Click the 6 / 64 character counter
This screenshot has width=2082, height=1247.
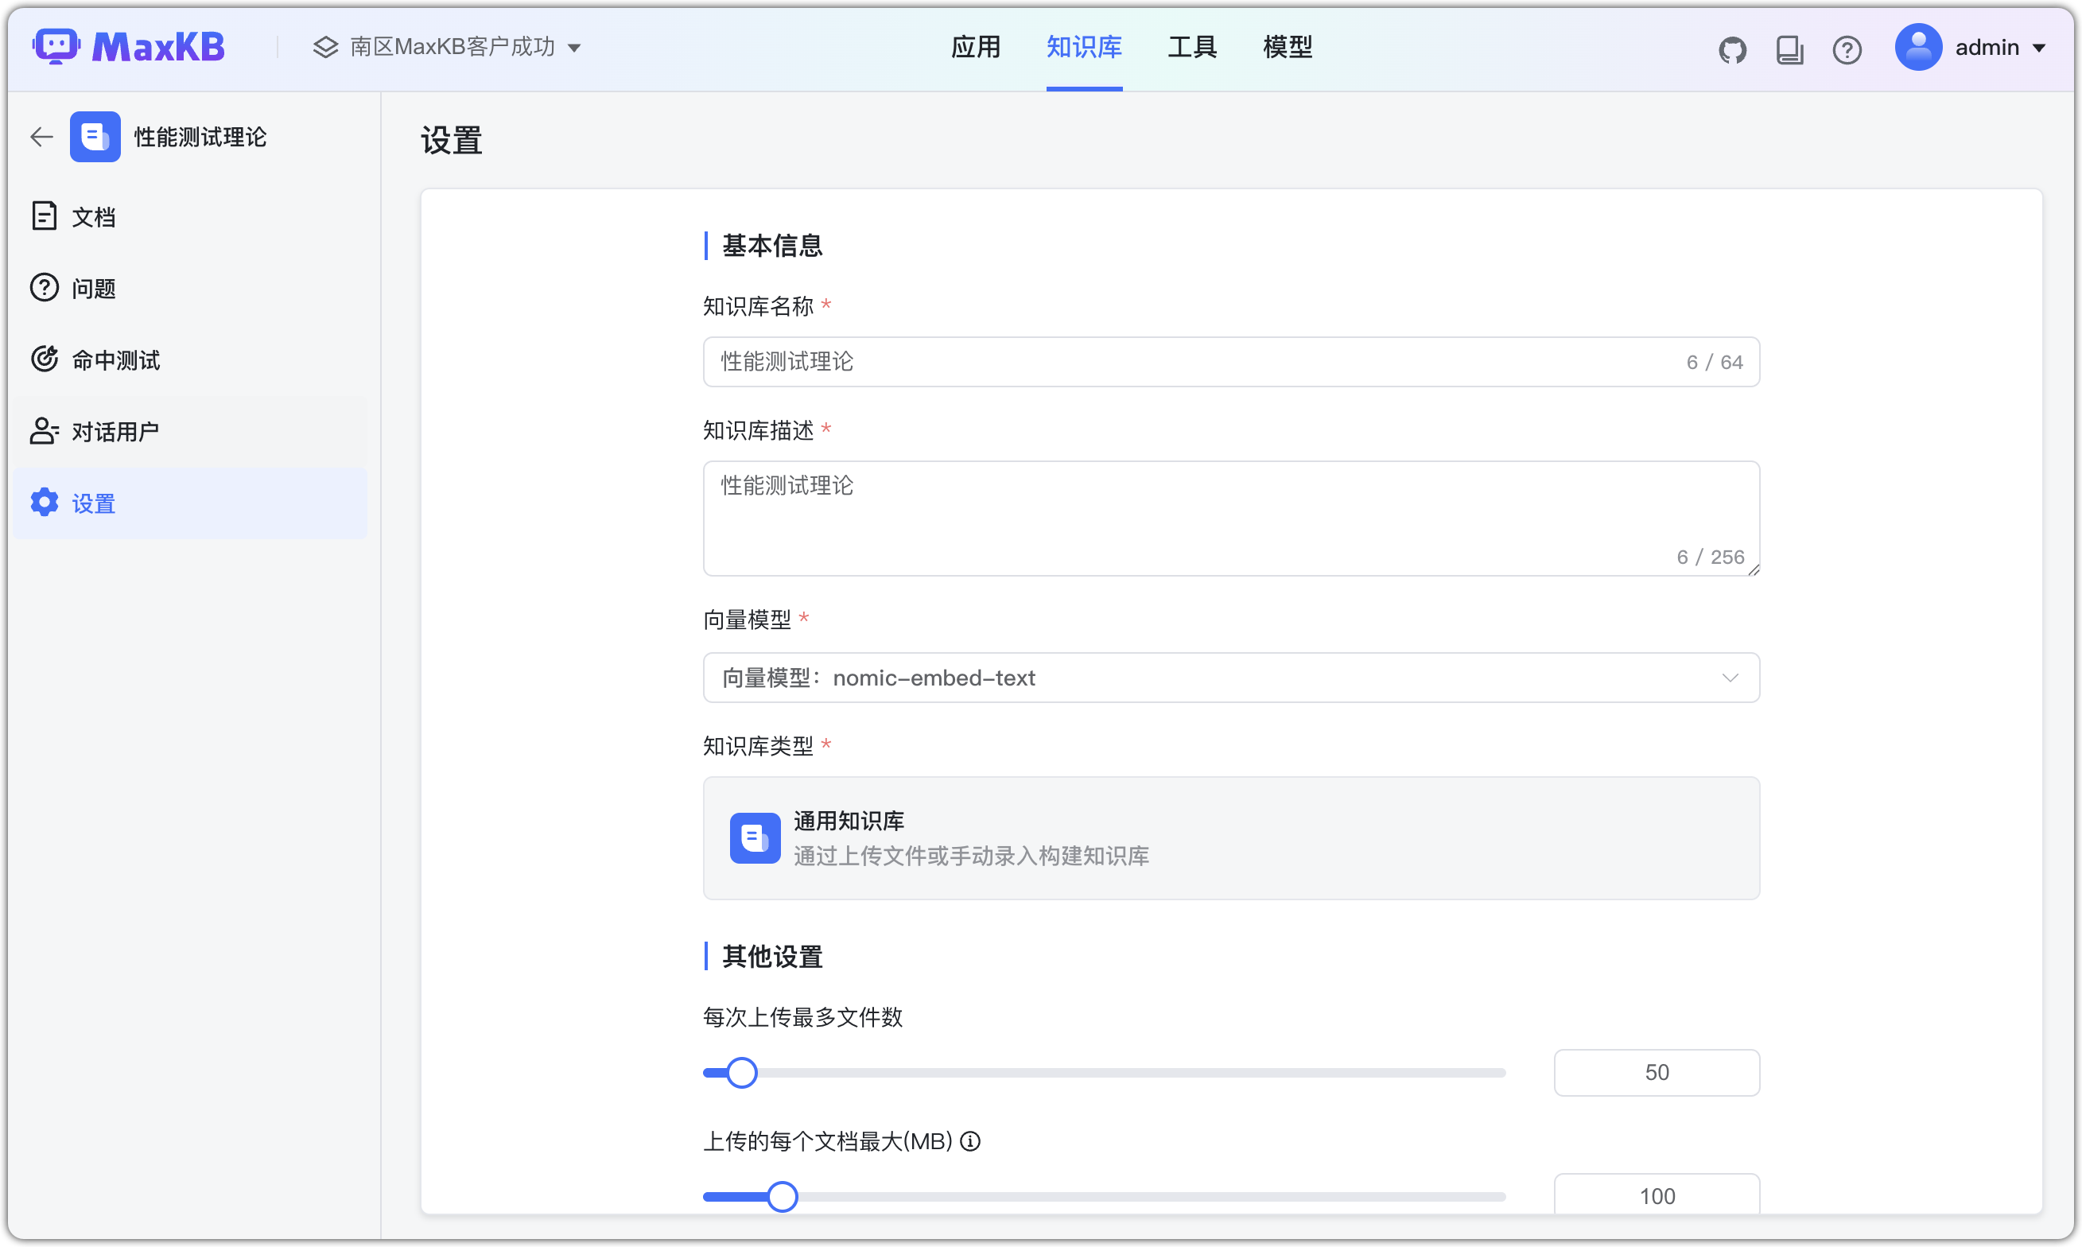1714,362
